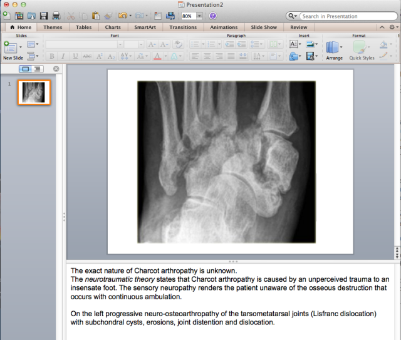Open the zoom percentage dropdown at 80%
The height and width of the screenshot is (340, 401).
200,16
